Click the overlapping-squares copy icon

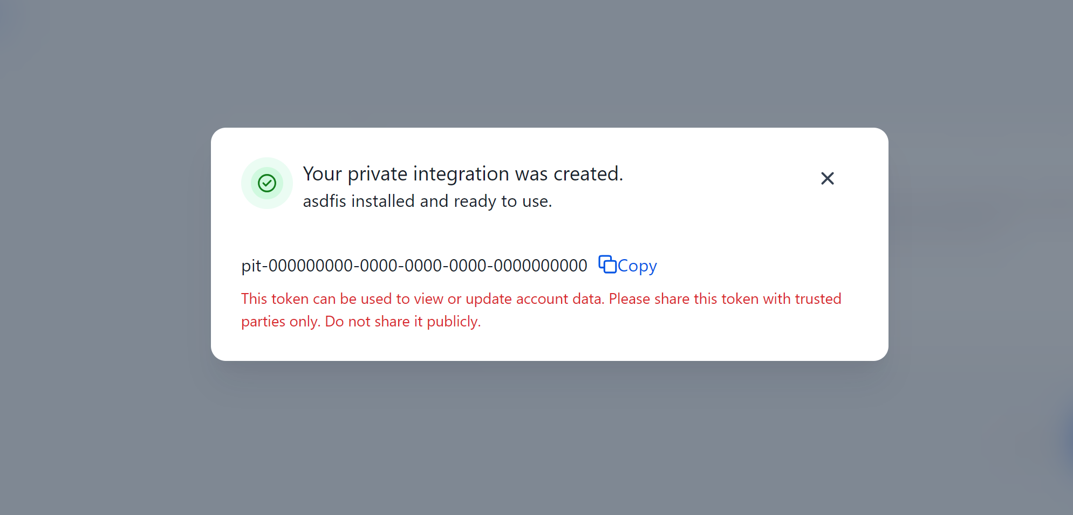[x=607, y=265]
